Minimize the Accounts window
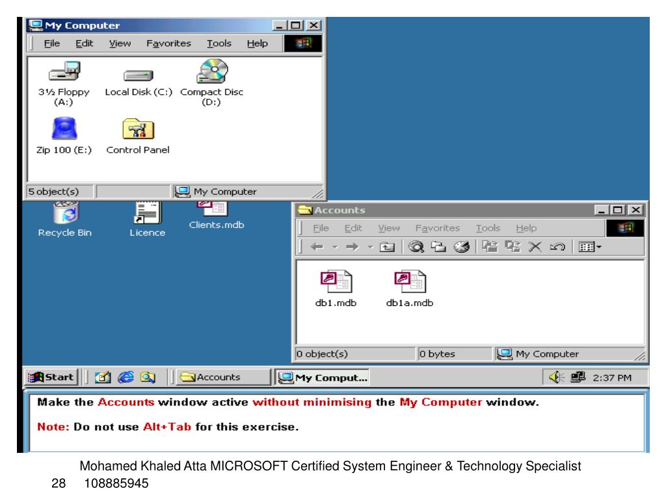Image resolution: width=666 pixels, height=499 pixels. click(602, 210)
